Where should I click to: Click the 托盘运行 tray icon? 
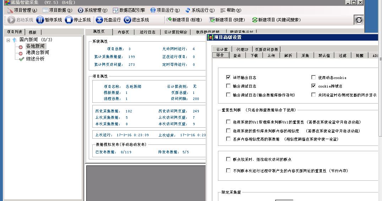pyautogui.click(x=99, y=20)
